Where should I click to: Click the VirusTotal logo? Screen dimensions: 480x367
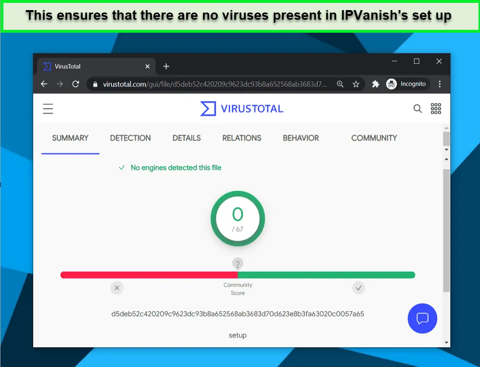pos(241,109)
